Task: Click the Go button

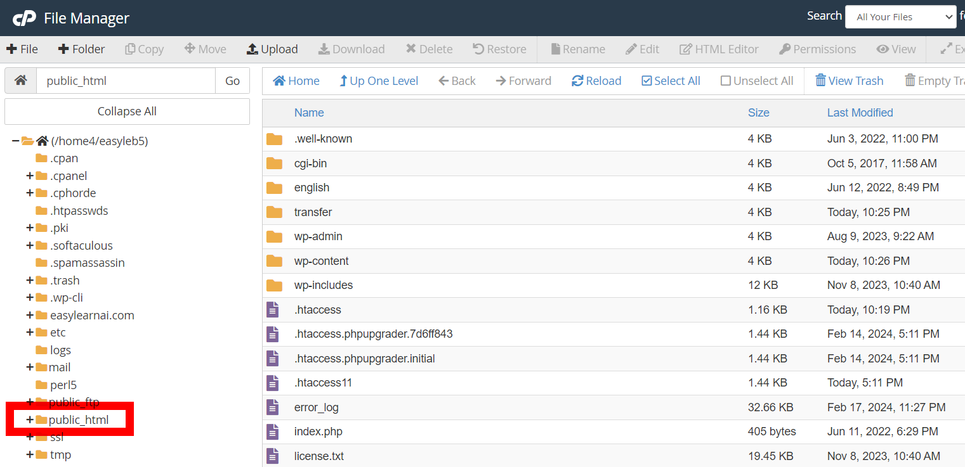Action: [232, 80]
